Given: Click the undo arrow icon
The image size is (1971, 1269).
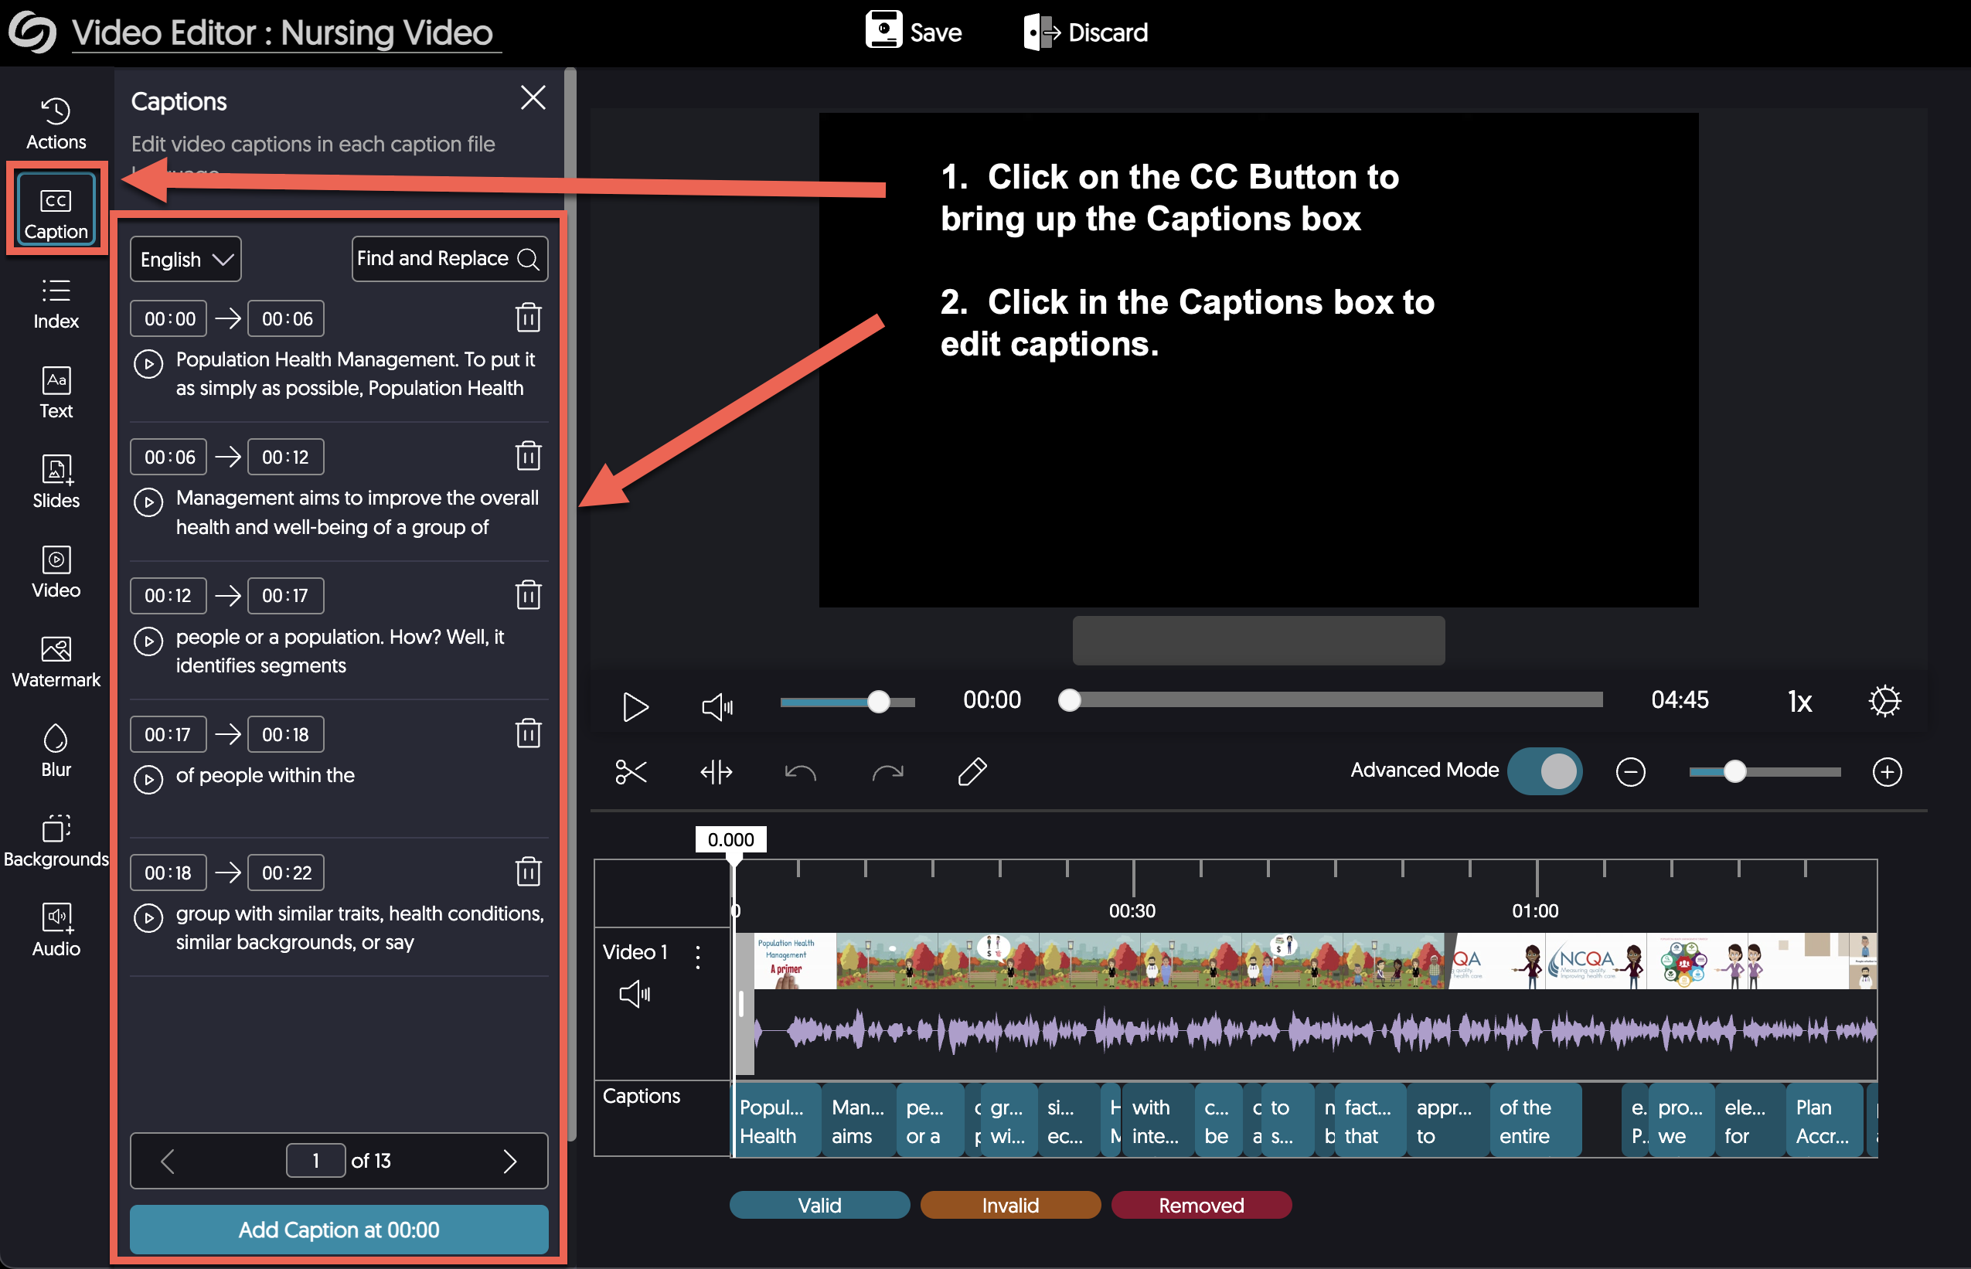Looking at the screenshot, I should (800, 772).
